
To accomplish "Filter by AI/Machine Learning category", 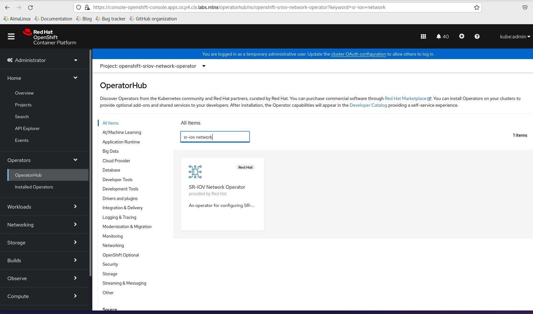I will [x=122, y=132].
